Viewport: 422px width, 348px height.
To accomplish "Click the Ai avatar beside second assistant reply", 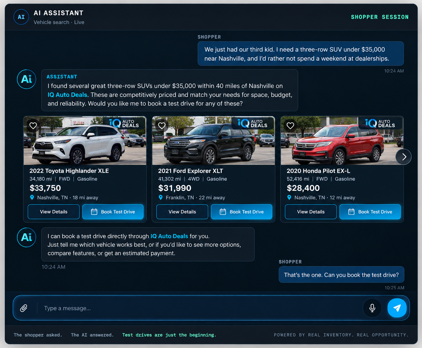I will 27,237.
